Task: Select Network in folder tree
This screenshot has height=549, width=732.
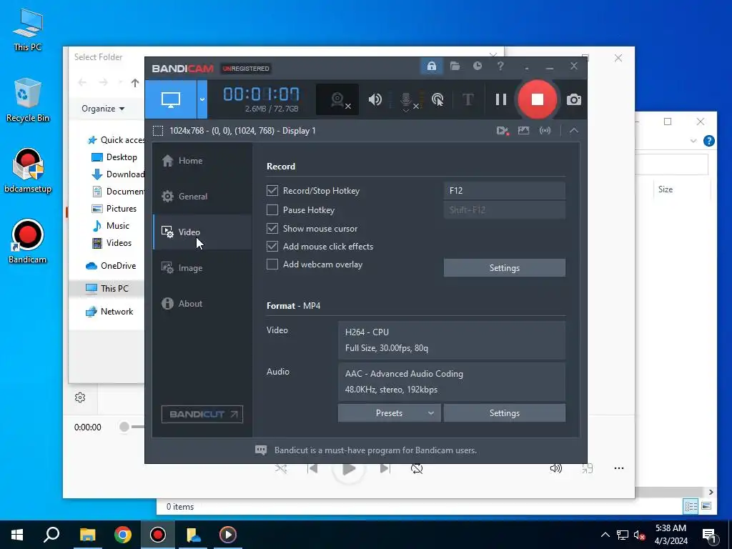Action: click(109, 312)
